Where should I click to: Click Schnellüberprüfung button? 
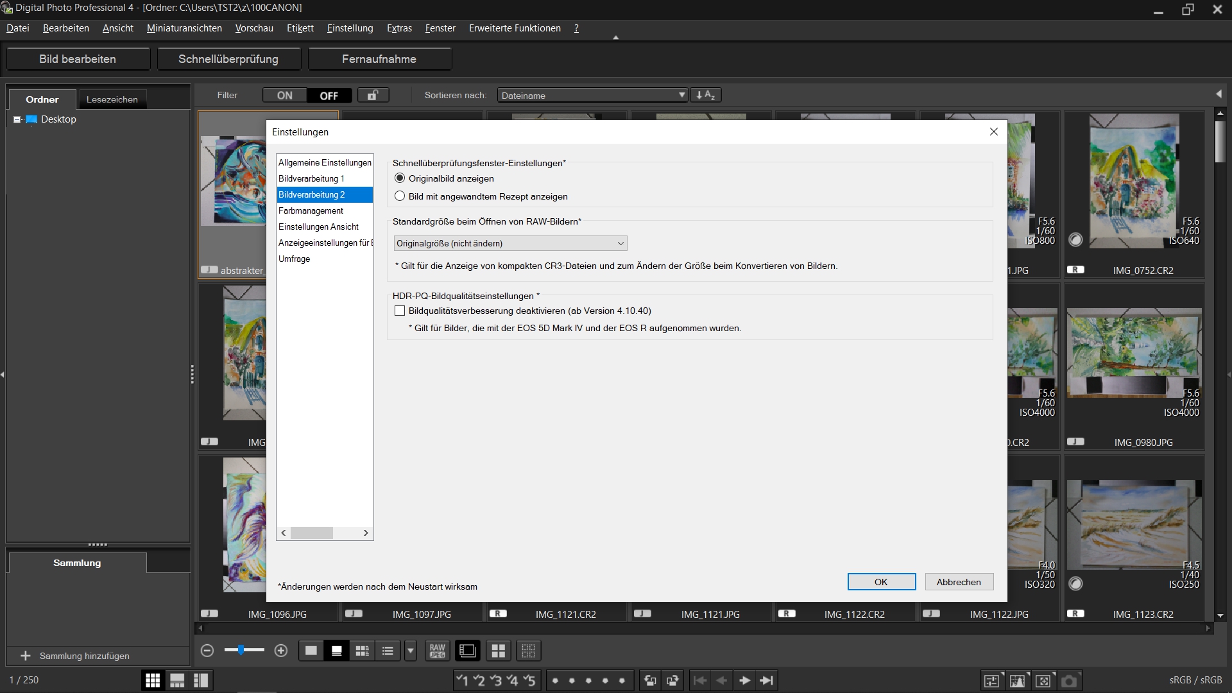[x=228, y=59]
